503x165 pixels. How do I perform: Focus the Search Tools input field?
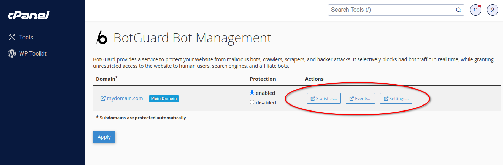click(392, 10)
